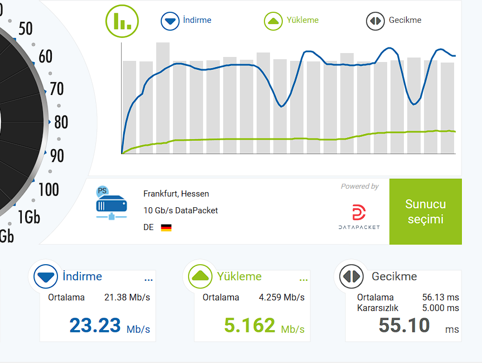Click the 56.13 ms average latency value
Image resolution: width=482 pixels, height=363 pixels.
441,297
